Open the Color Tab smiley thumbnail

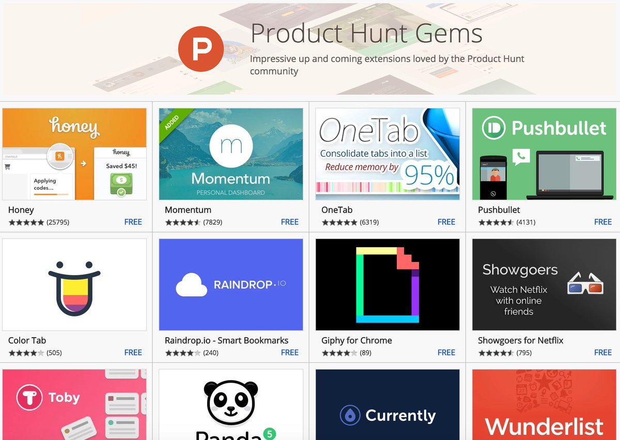pos(74,284)
